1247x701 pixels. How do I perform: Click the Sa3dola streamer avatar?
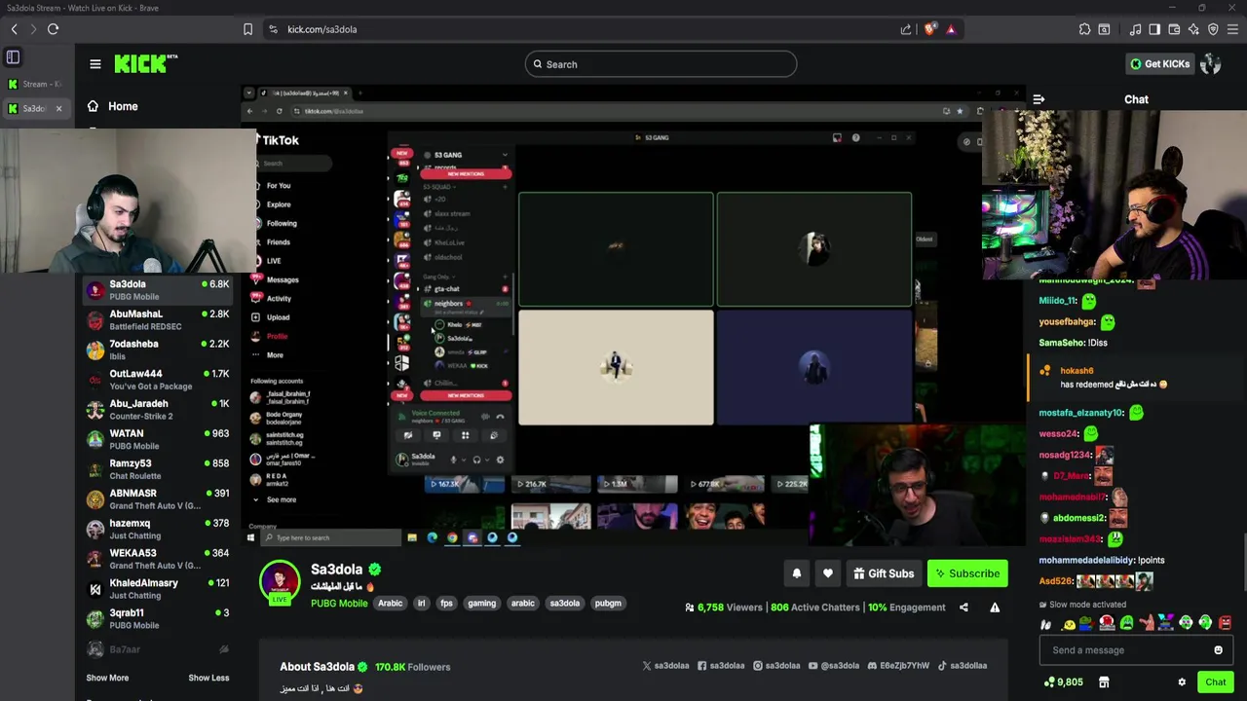coord(280,581)
